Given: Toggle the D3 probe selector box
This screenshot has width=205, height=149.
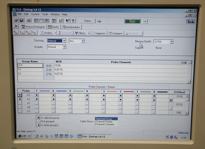Looking at the screenshot, I should pos(20,111).
